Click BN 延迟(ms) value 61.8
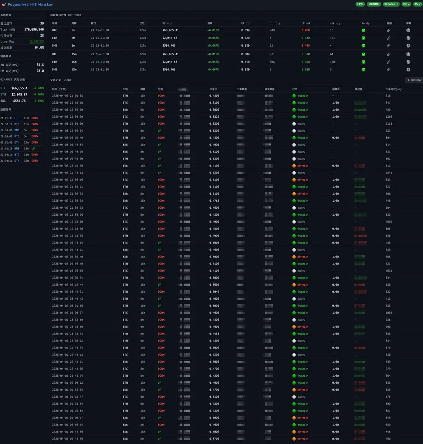Image resolution: width=423 pixels, height=444 pixels. (40, 65)
